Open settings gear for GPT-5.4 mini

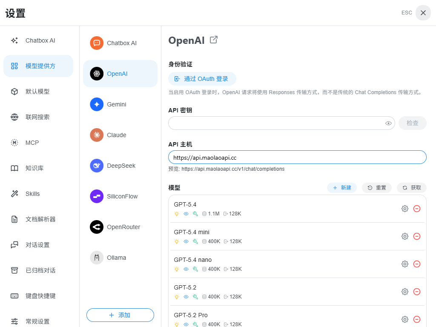(405, 236)
